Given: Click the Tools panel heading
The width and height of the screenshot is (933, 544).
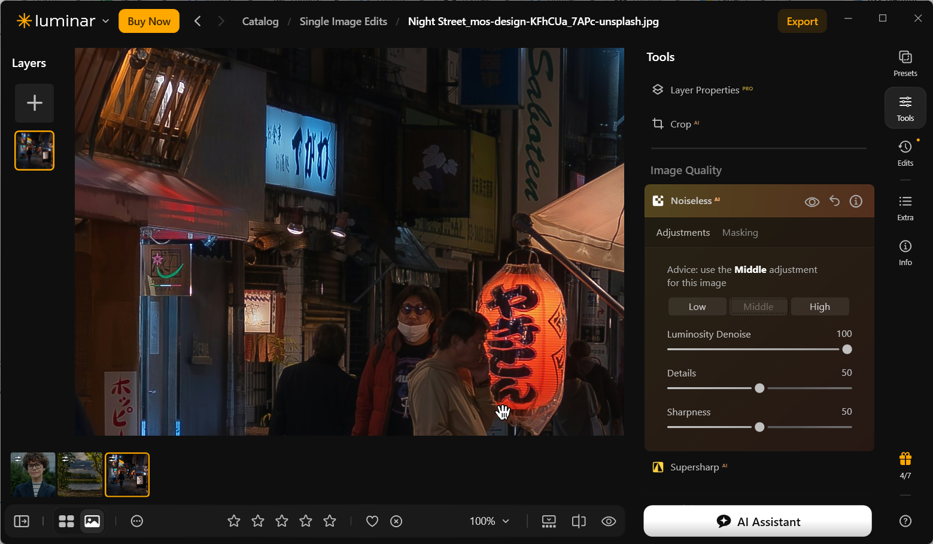Looking at the screenshot, I should pyautogui.click(x=660, y=57).
